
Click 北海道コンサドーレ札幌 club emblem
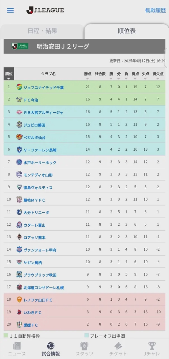point(19,287)
